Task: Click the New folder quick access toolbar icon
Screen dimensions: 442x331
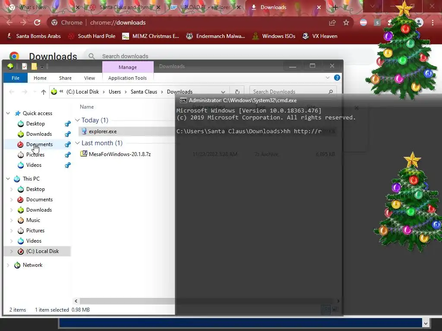Action: click(x=34, y=66)
